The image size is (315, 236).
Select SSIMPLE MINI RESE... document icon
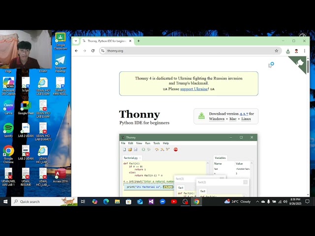click(60, 87)
